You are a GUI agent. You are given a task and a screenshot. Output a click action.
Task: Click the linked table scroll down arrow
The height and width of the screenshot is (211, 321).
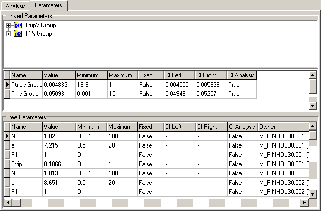tap(313, 105)
